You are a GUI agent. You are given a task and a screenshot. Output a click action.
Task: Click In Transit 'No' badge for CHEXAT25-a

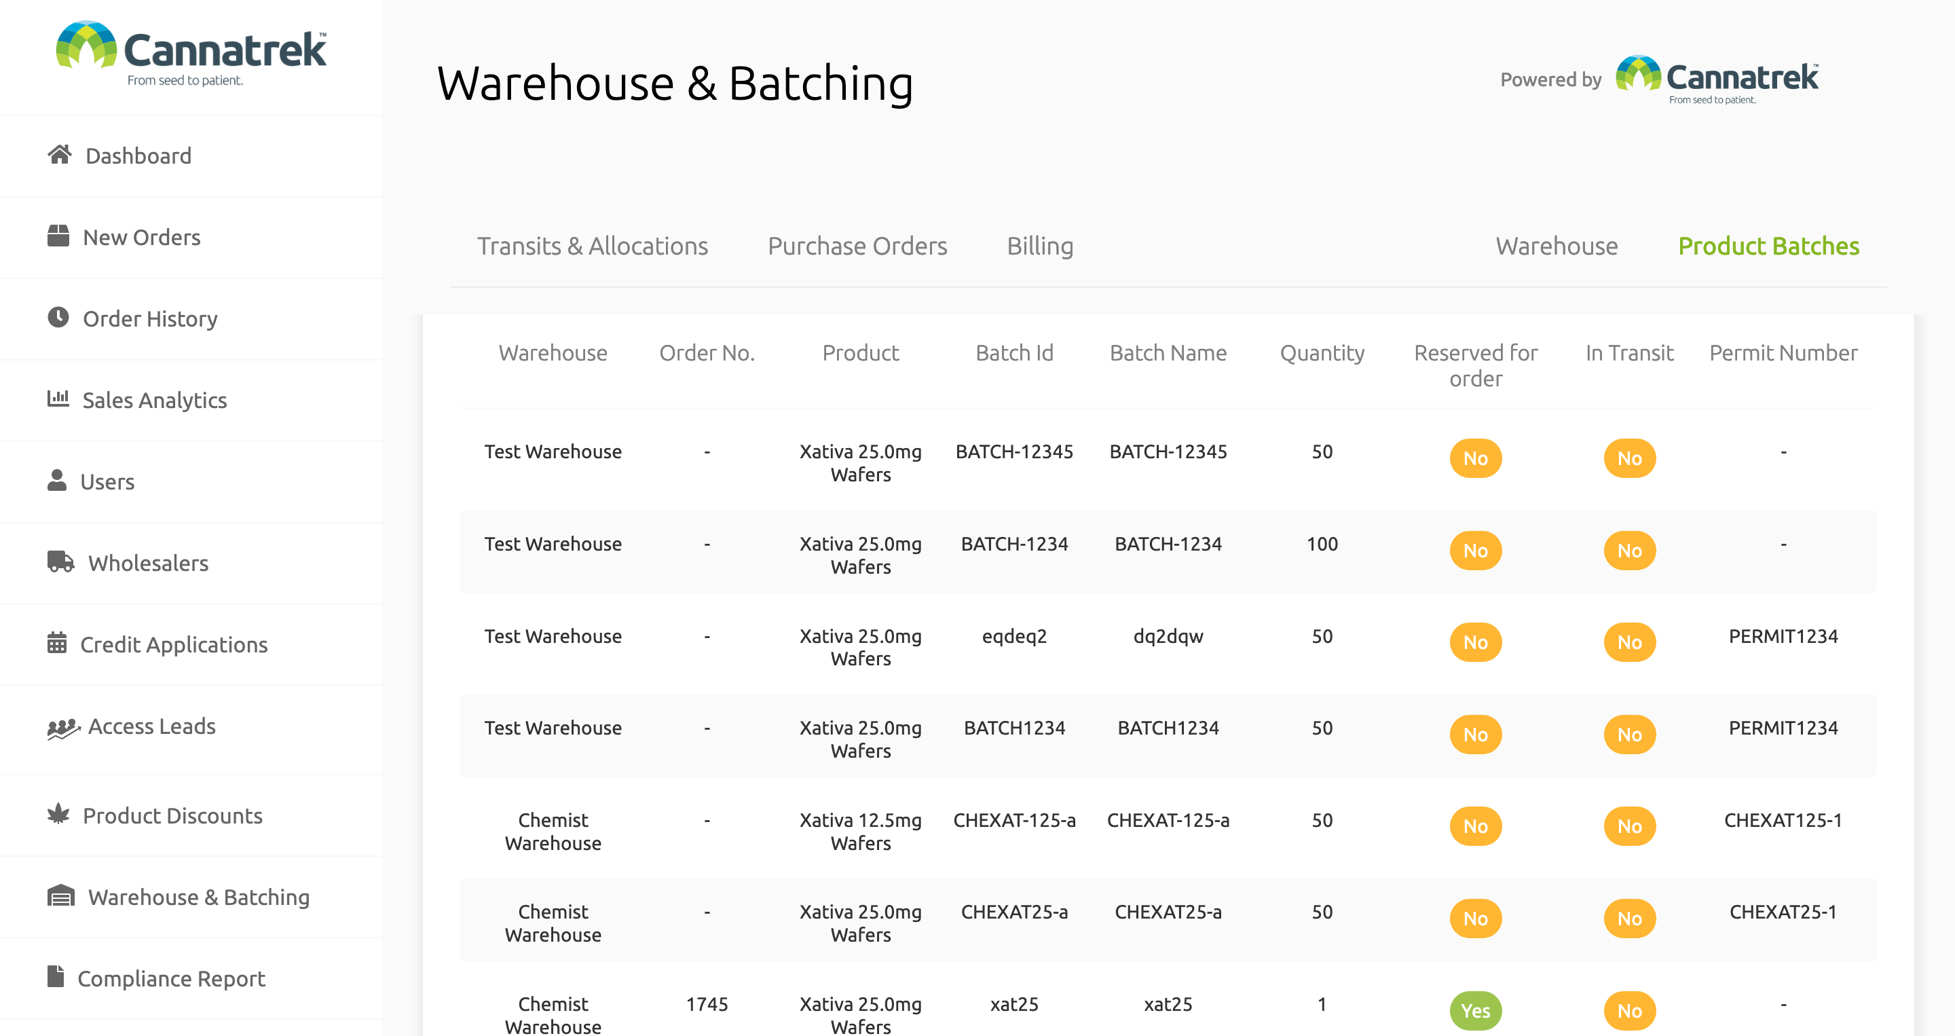1629,919
